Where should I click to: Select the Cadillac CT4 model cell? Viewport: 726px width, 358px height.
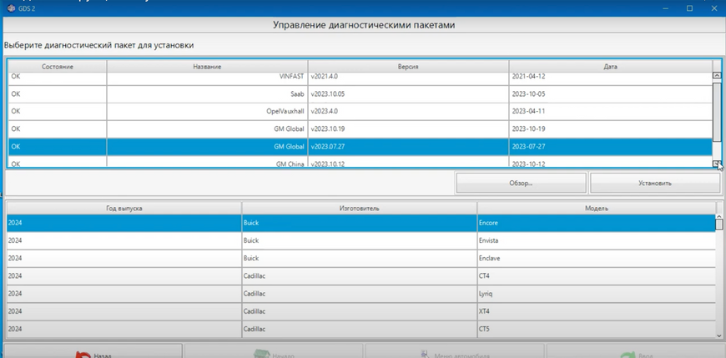pyautogui.click(x=597, y=276)
